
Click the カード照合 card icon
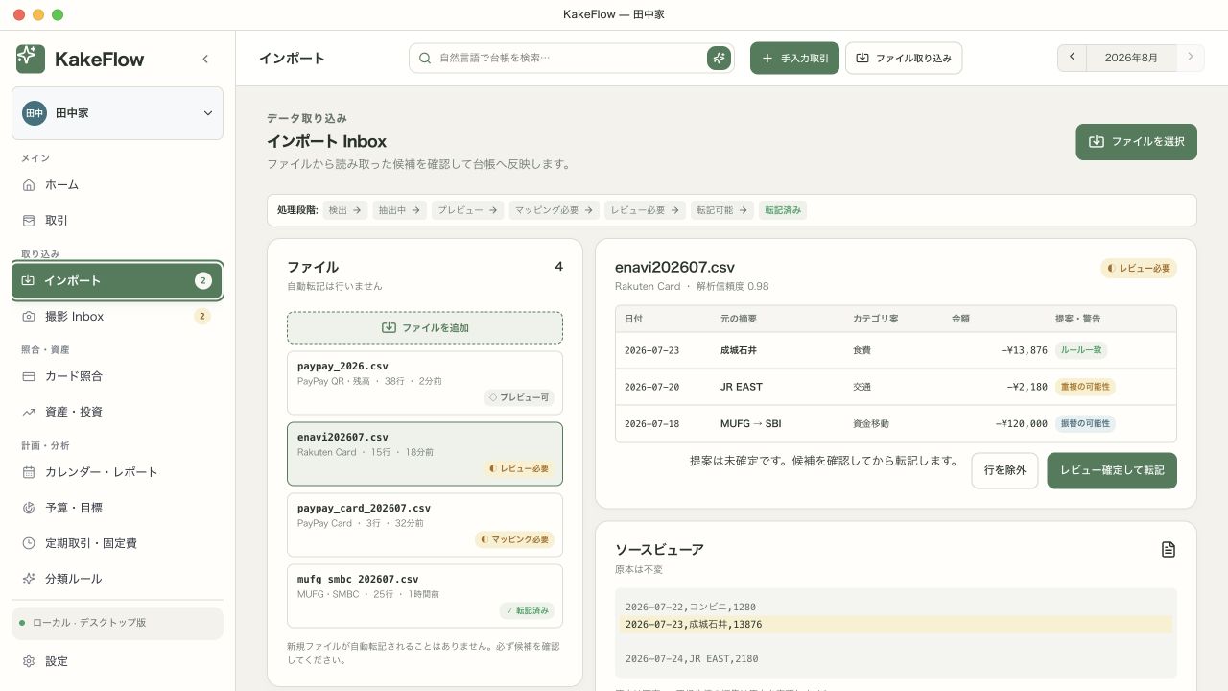click(29, 376)
